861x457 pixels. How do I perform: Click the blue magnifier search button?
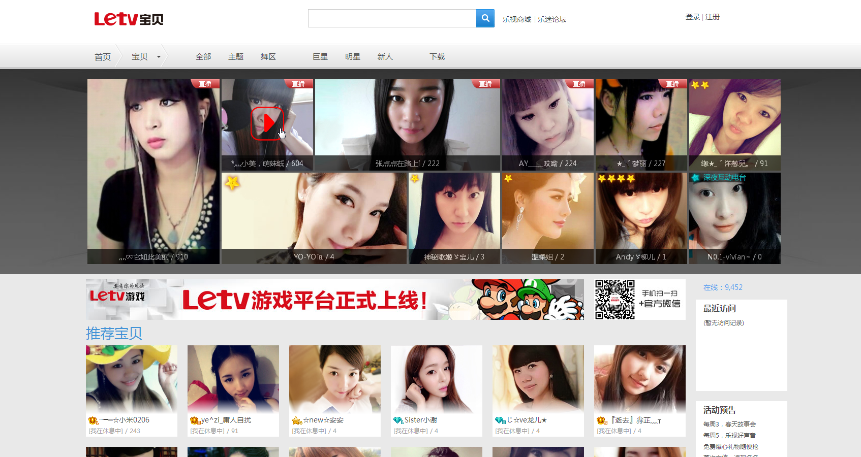click(x=485, y=18)
